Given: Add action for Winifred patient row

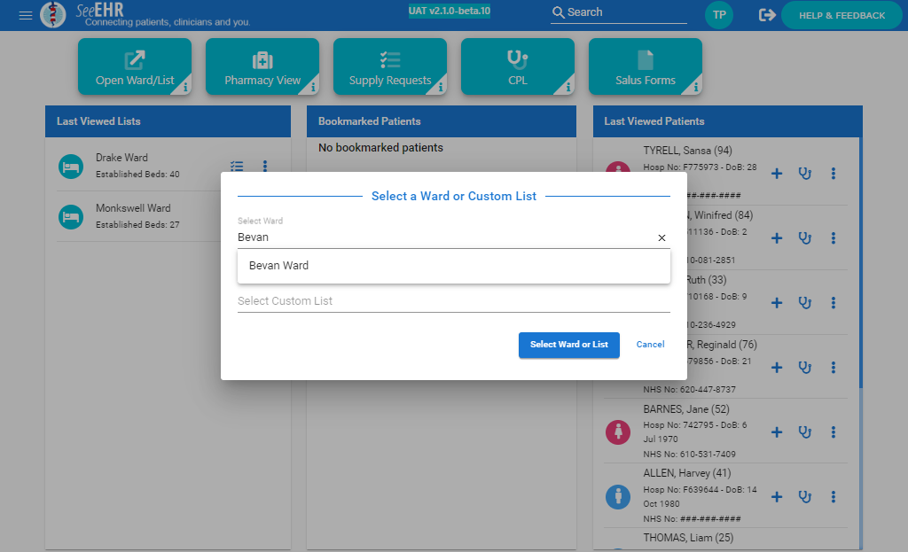Looking at the screenshot, I should tap(777, 238).
